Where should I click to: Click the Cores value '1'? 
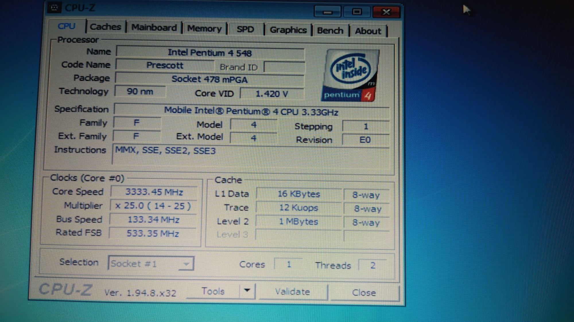coord(288,264)
